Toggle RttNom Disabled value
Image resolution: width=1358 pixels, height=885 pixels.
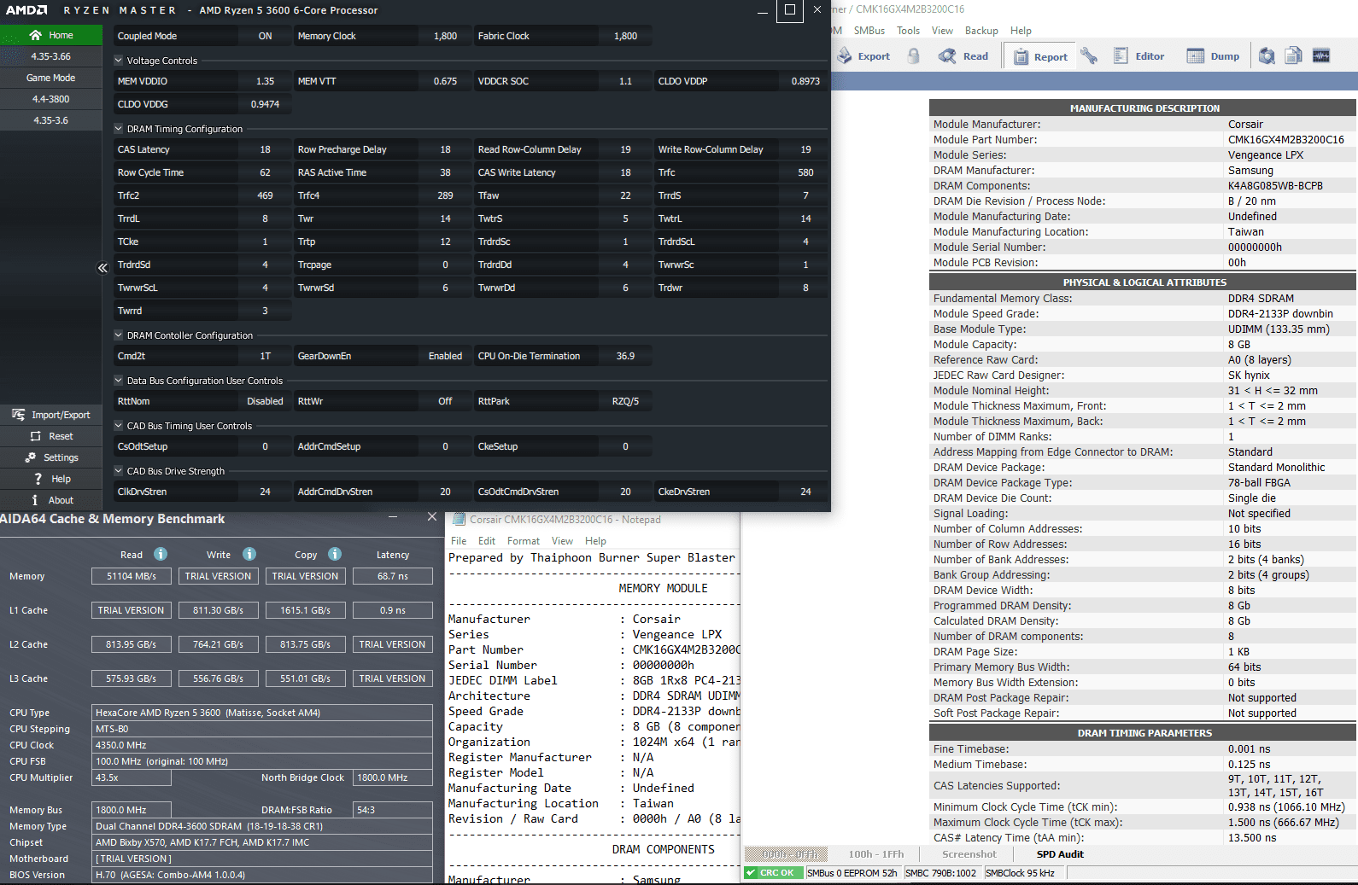265,401
